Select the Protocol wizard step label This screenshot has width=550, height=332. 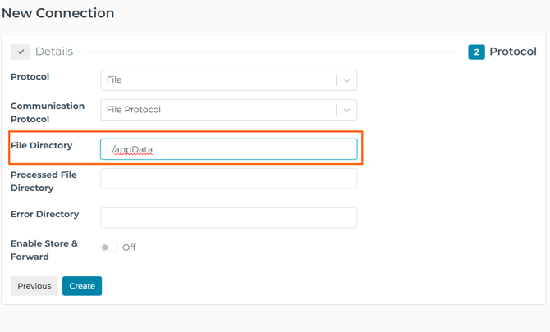point(513,52)
